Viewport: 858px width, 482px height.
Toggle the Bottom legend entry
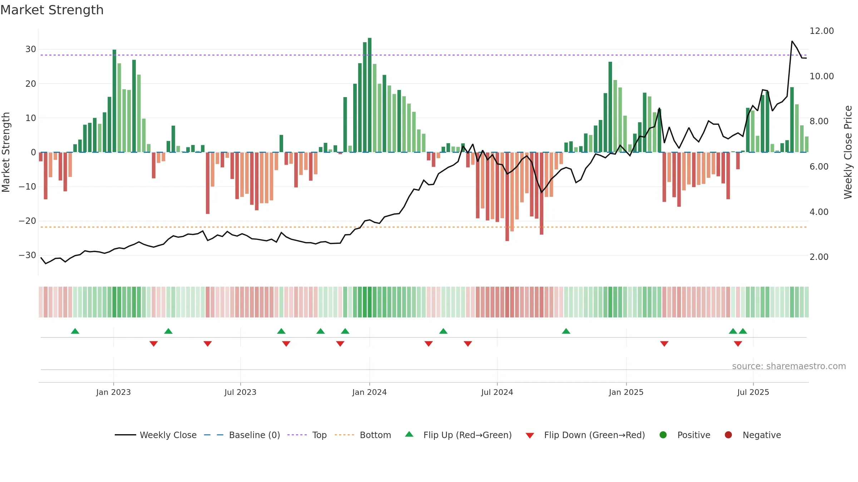pyautogui.click(x=363, y=435)
